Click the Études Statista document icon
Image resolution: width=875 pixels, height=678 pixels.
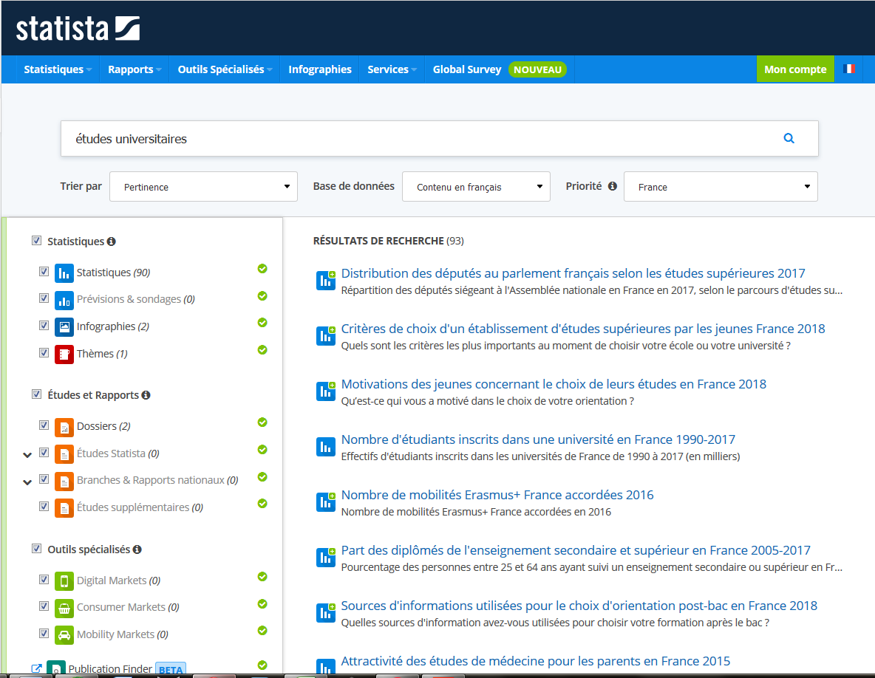[64, 454]
